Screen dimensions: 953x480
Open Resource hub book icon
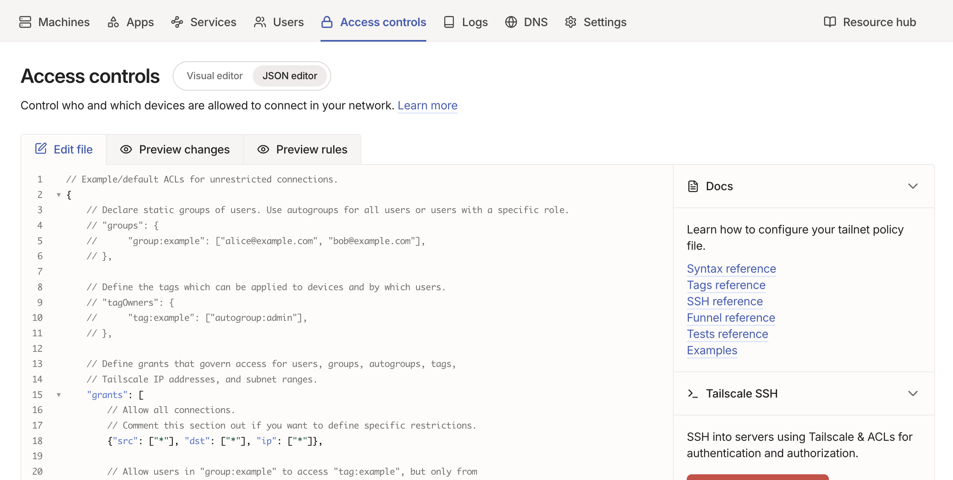click(x=830, y=22)
